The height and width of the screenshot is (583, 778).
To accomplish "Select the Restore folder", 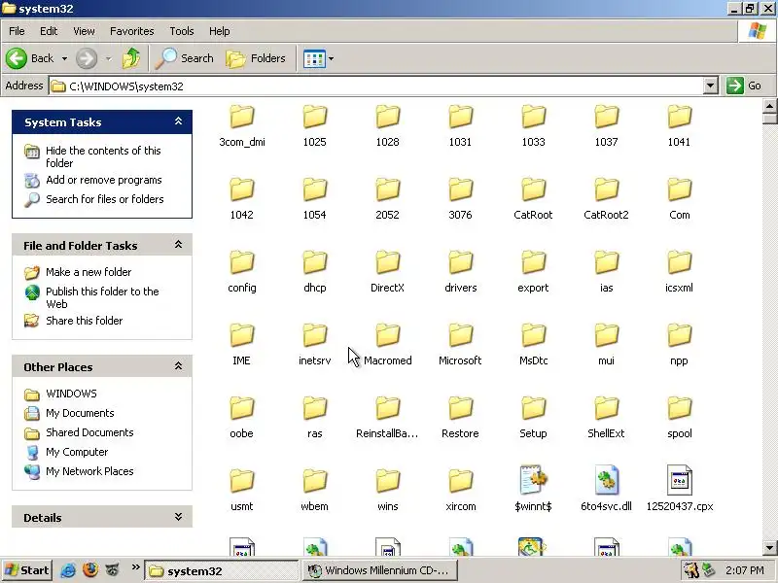I will (460, 418).
